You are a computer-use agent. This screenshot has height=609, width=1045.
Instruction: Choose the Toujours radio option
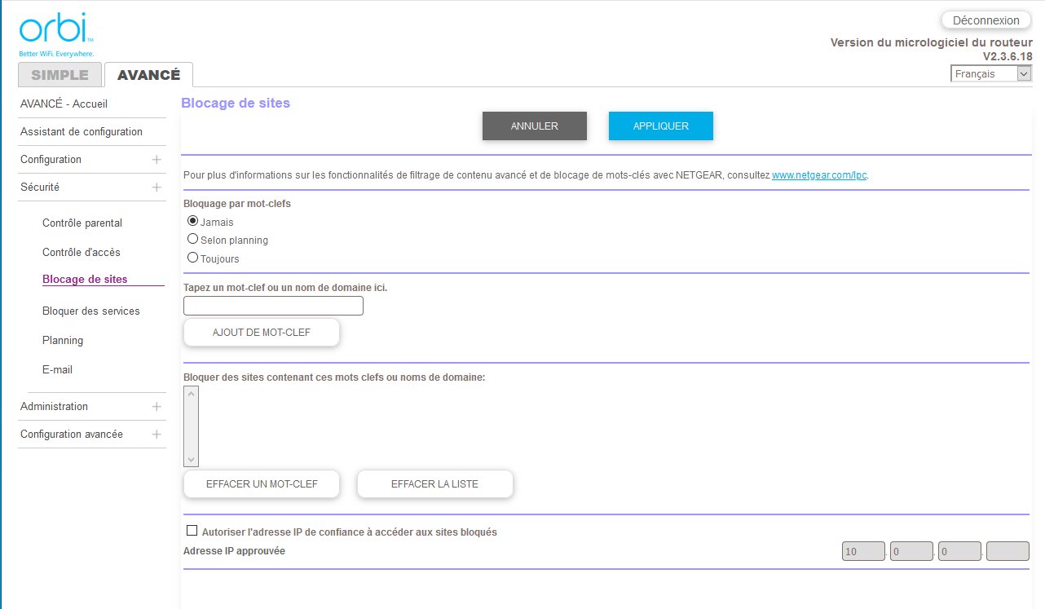(193, 258)
